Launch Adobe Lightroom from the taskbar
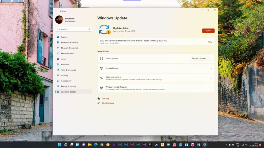264x148 pixels. coord(120,145)
